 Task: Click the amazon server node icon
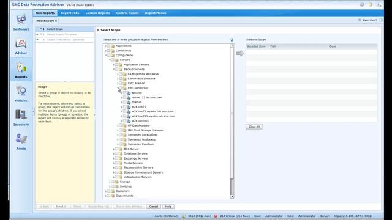point(129,93)
